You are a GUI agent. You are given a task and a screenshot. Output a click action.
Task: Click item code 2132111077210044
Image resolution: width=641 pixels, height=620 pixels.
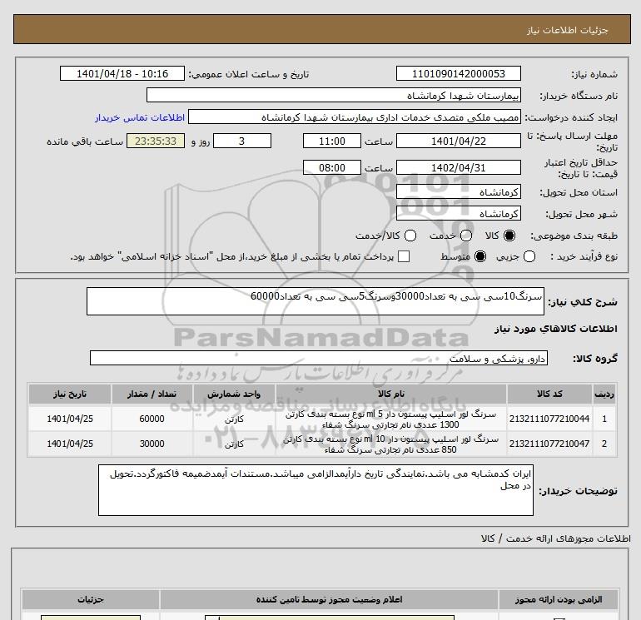(549, 419)
